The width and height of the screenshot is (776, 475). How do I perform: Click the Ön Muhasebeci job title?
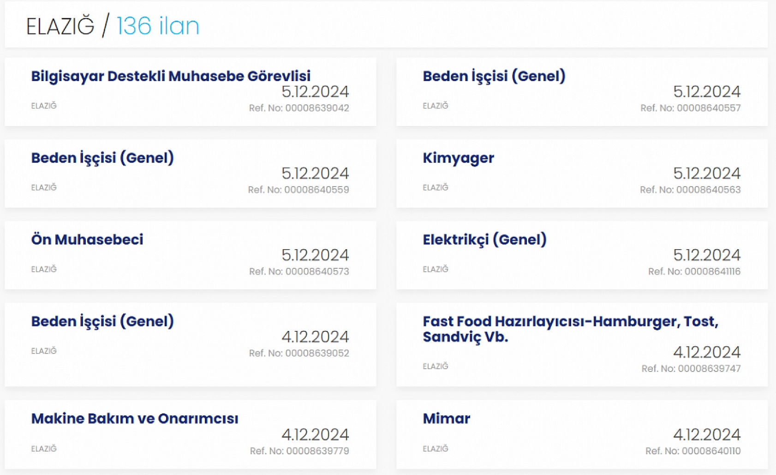click(x=87, y=240)
